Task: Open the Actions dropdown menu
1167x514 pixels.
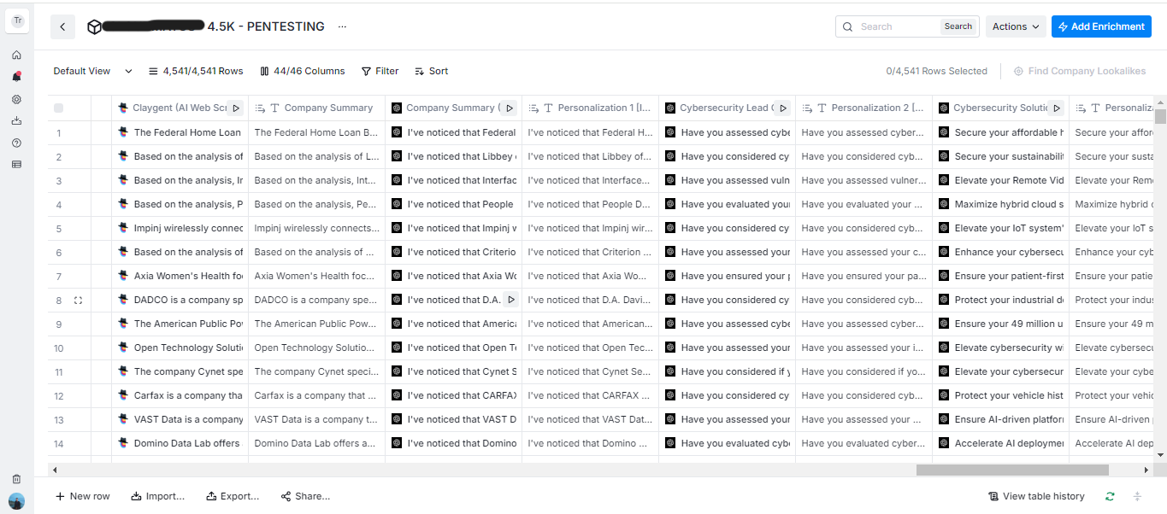Action: 1016,26
